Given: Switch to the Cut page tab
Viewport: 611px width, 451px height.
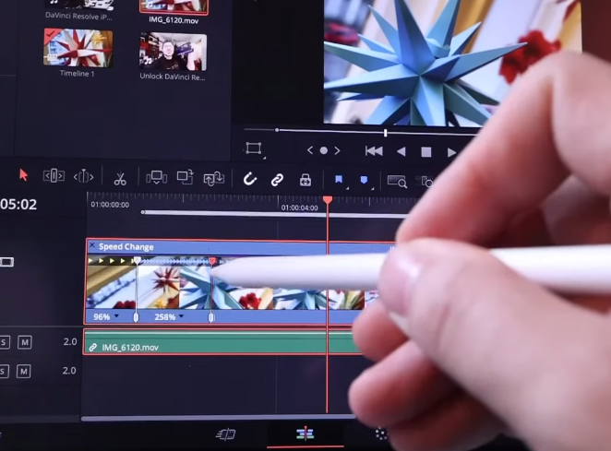Looking at the screenshot, I should click(x=226, y=433).
